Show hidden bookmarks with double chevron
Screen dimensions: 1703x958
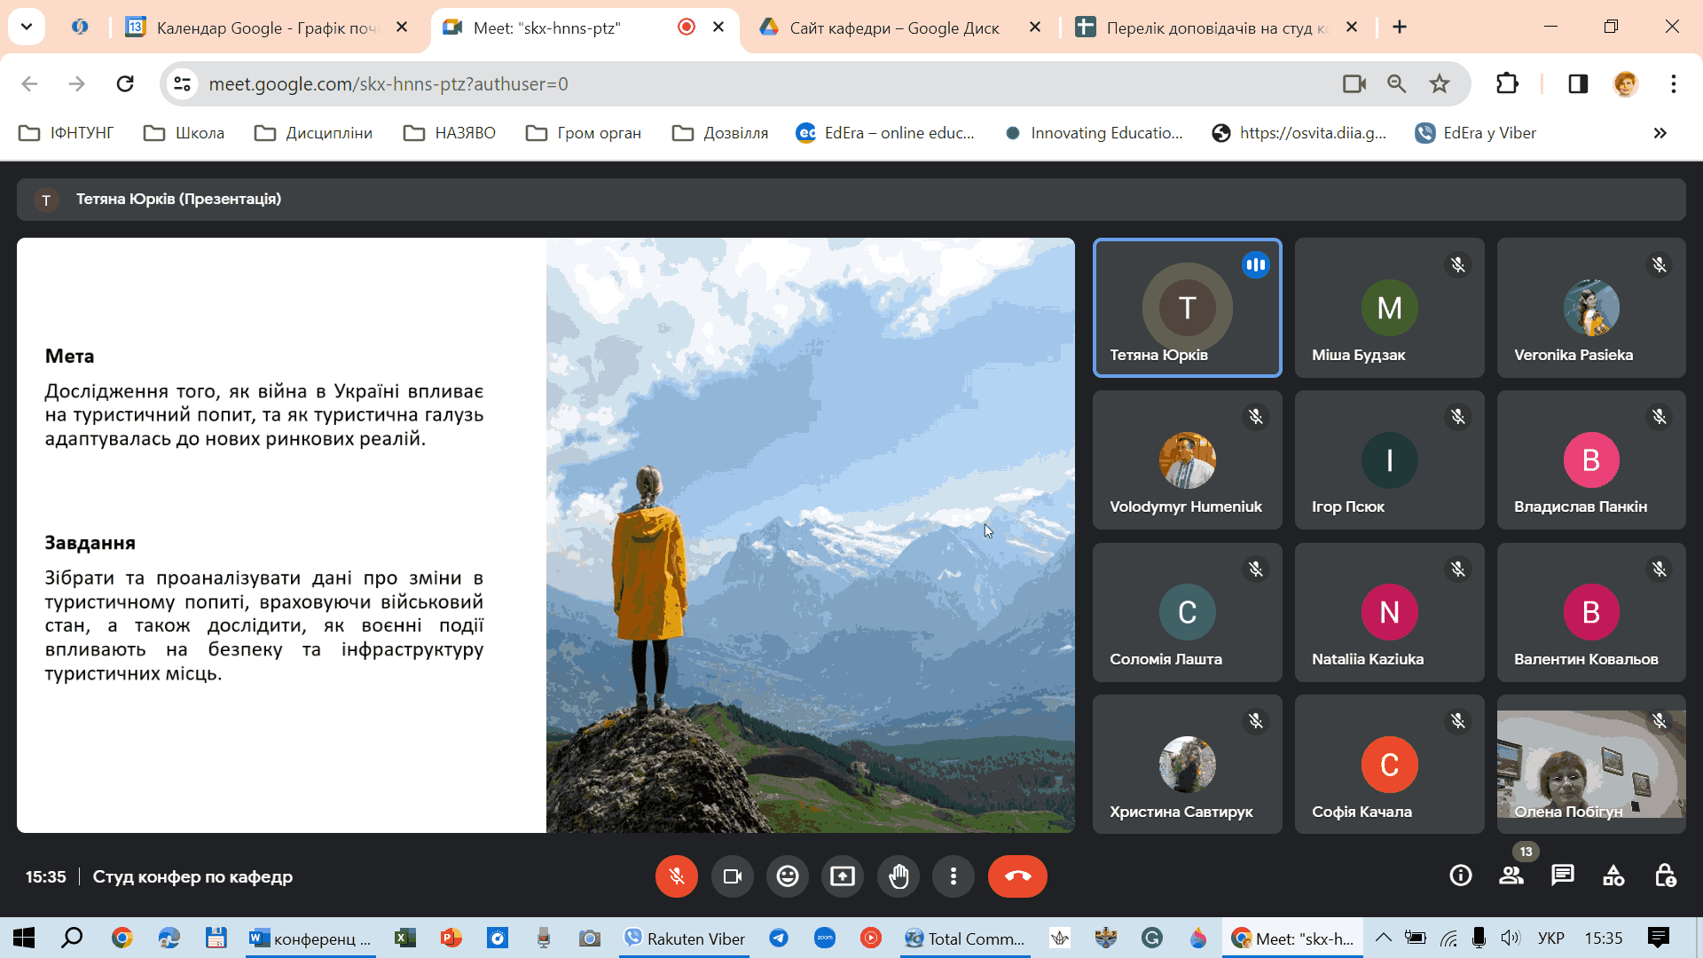pos(1660,133)
